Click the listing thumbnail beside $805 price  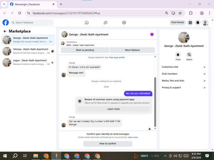63,44
